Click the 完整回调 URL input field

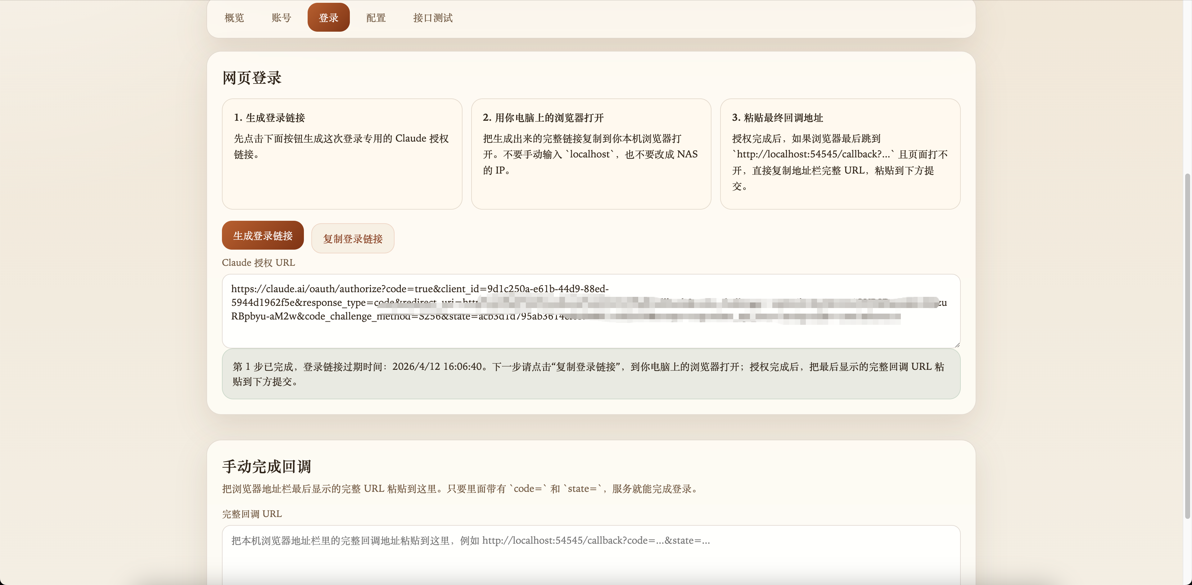click(591, 555)
